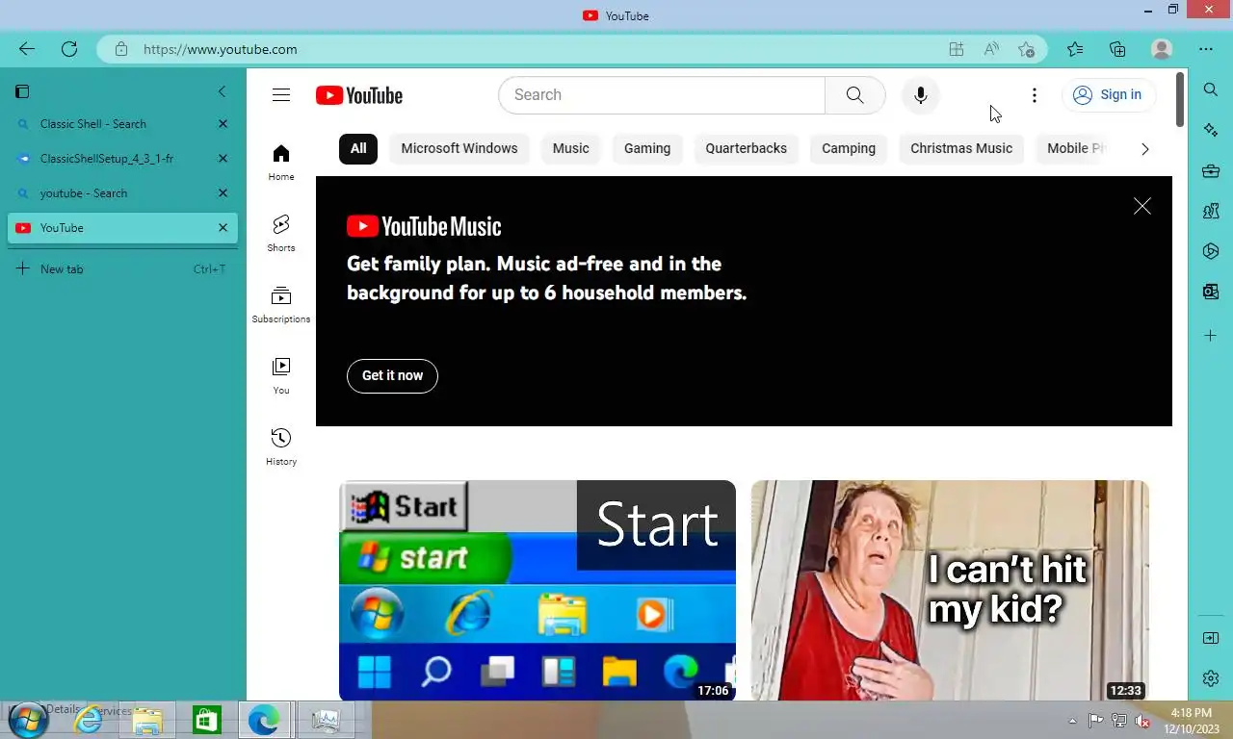Focus the YouTube Search input field
This screenshot has height=739, width=1233.
[662, 95]
